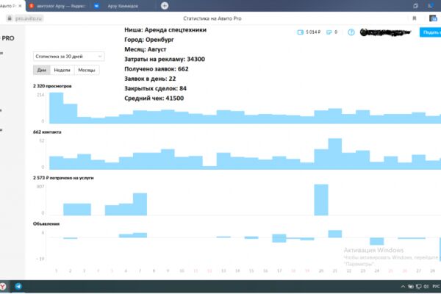The image size is (441, 294).
Task: Click the day 20 spending bar
Action: click(x=321, y=200)
